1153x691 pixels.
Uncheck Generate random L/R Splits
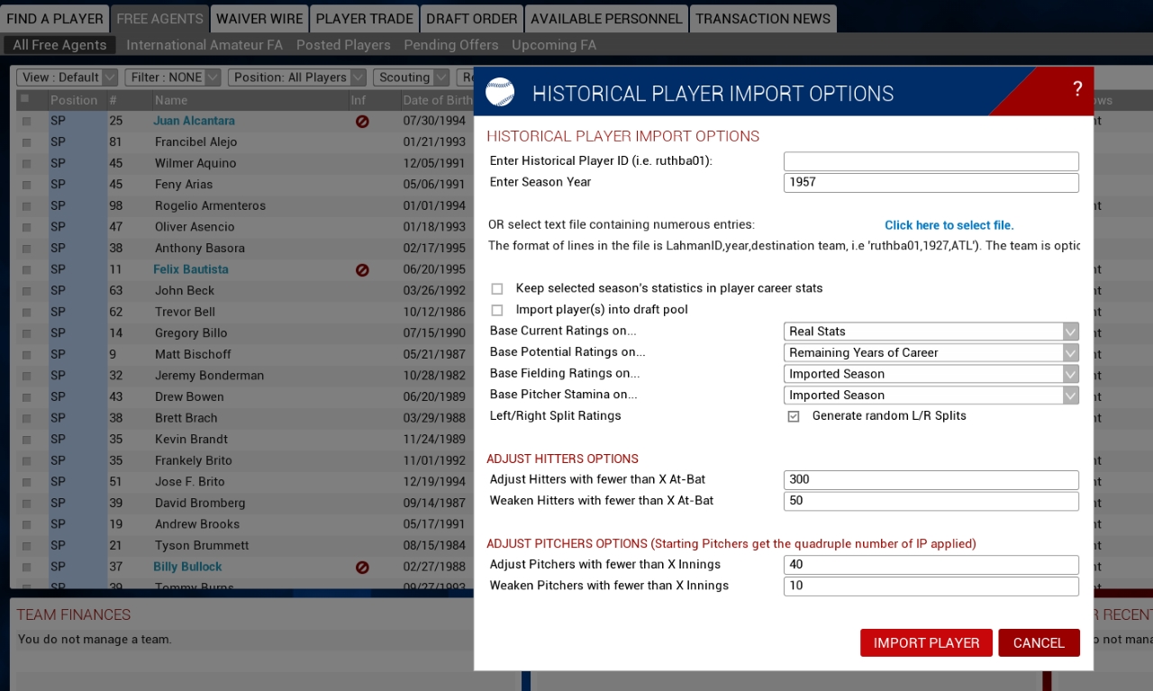click(x=794, y=416)
